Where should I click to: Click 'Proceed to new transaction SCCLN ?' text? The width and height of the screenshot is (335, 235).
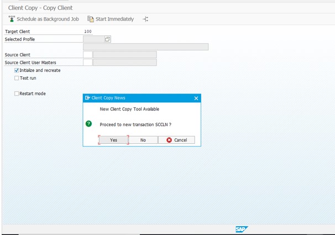point(135,124)
